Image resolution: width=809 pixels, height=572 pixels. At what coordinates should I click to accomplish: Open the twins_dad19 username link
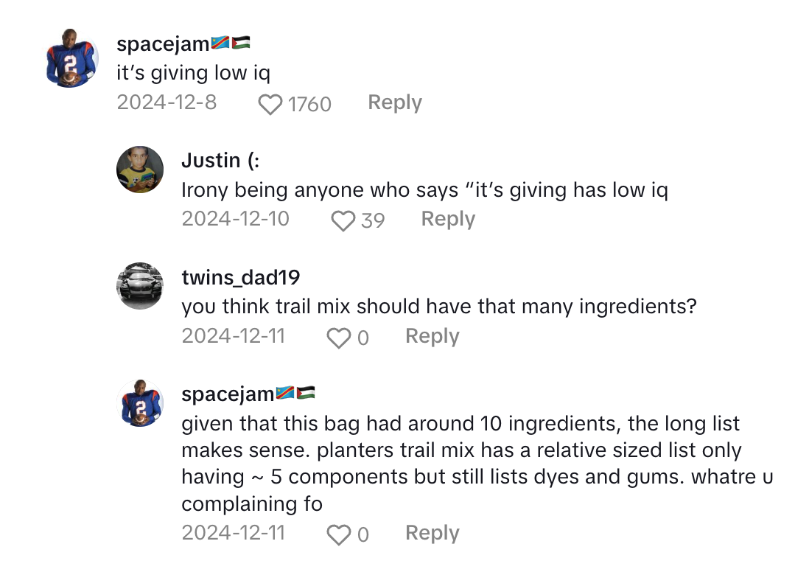(x=240, y=277)
